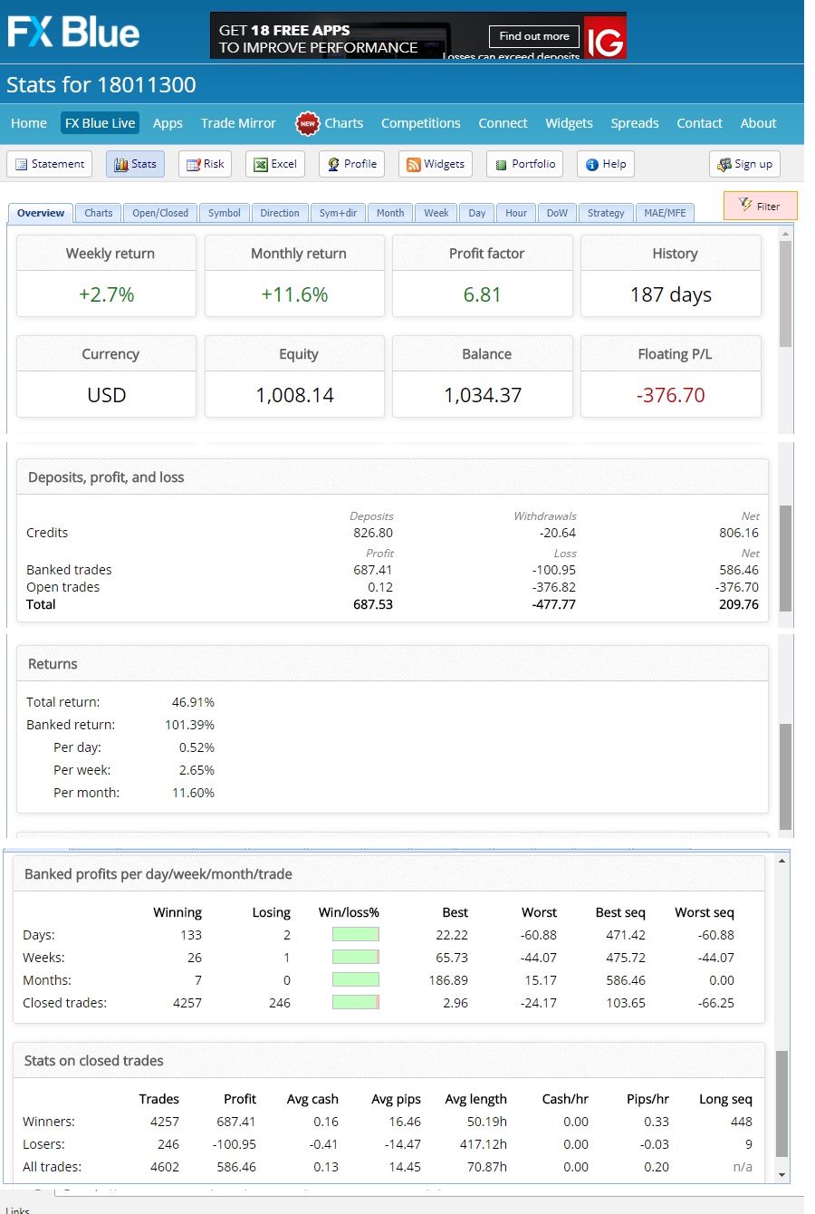
Task: Open Portfolio from the toolbar
Action: 501,164
